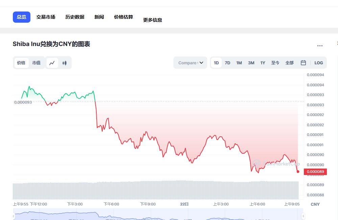Switch to candlestick chart view icon

(65, 63)
